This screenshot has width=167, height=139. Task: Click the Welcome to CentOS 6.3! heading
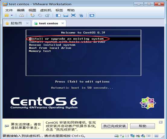point(83,32)
